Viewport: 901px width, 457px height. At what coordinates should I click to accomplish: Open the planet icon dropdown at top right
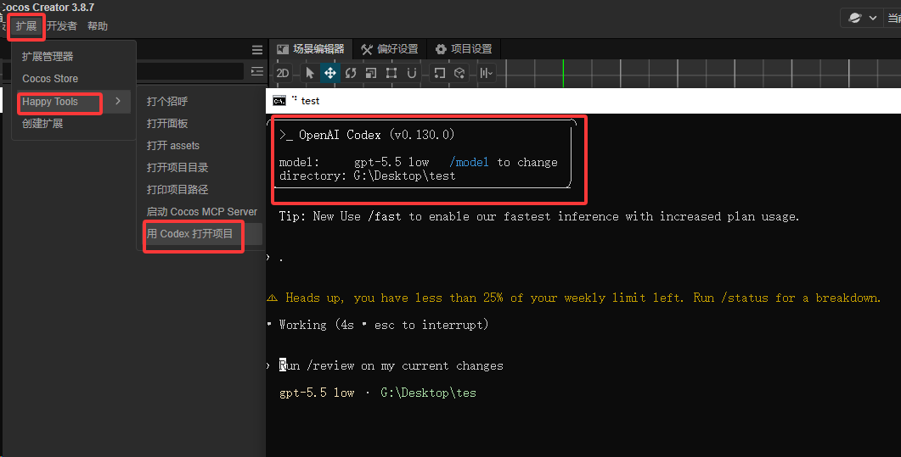tap(861, 18)
